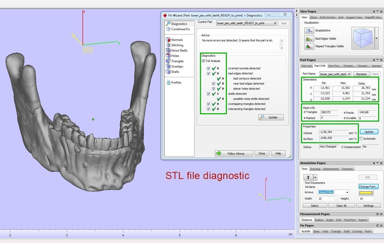Click the yellow arrow color swatch
The height and width of the screenshot is (243, 384).
click(366, 193)
